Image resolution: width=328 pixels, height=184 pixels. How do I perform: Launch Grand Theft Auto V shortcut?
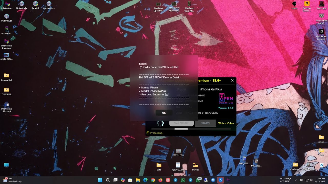click(321, 19)
